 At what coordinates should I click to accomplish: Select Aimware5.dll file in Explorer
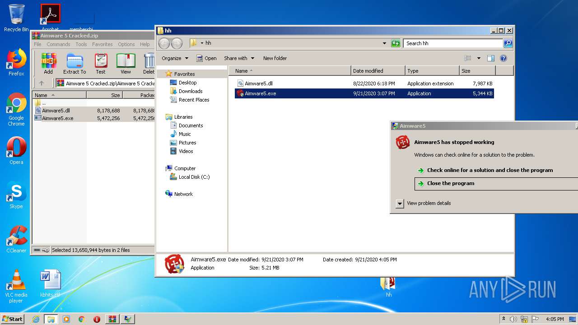tap(364, 84)
